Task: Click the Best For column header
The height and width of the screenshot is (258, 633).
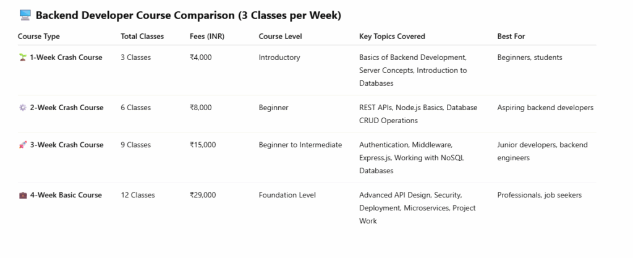Action: pyautogui.click(x=511, y=37)
